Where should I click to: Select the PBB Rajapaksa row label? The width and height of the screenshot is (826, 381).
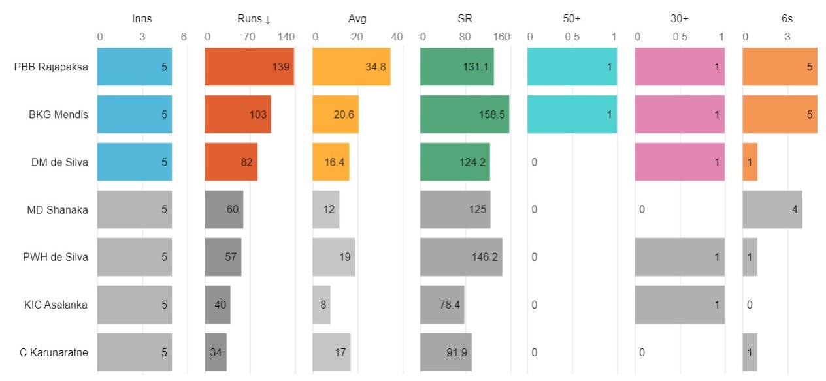(x=51, y=67)
